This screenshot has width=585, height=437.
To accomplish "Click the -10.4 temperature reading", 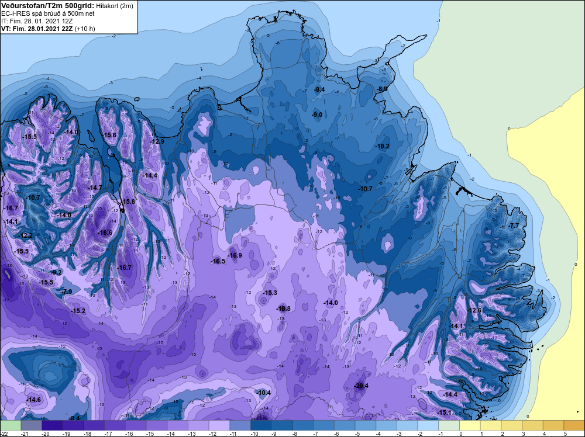I will click(x=263, y=393).
